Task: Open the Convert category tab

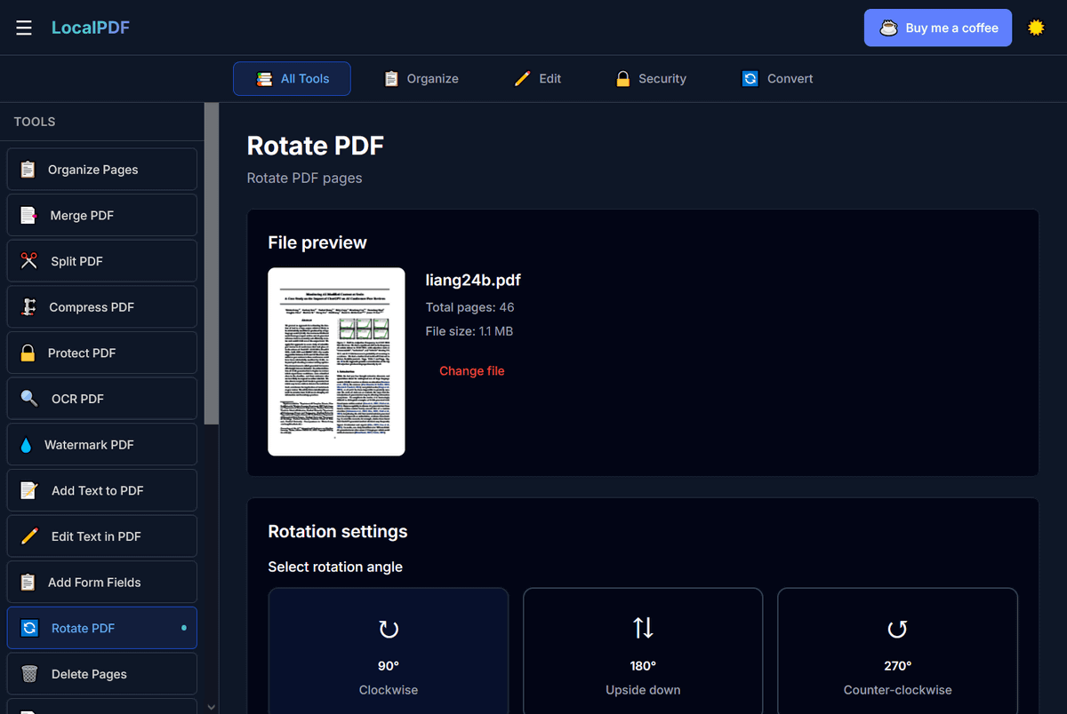Action: point(778,79)
